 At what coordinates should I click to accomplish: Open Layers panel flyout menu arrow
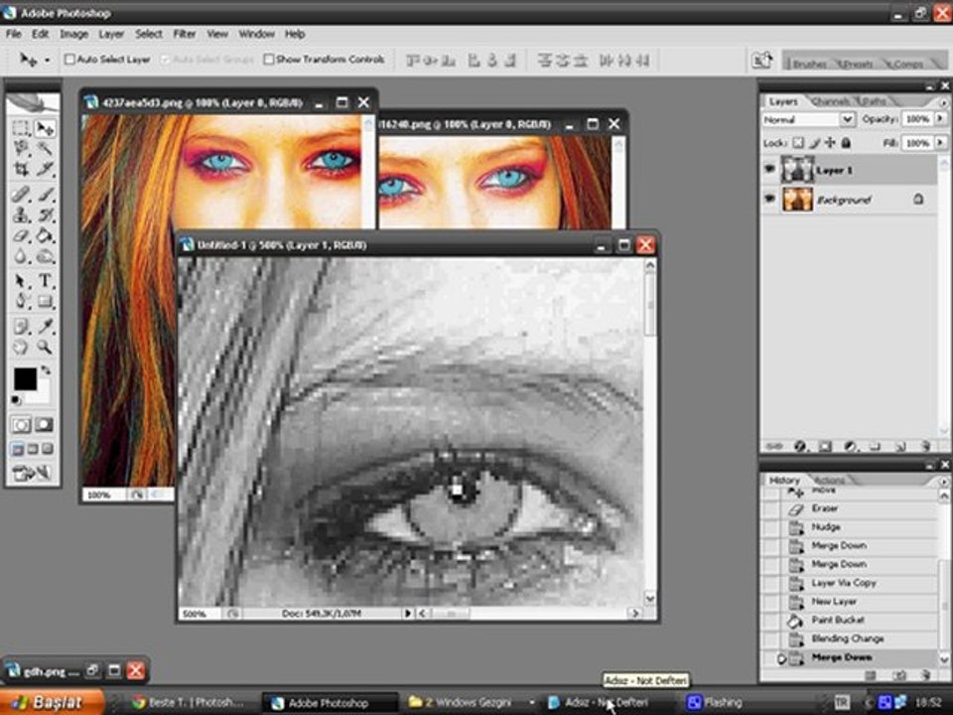(944, 102)
